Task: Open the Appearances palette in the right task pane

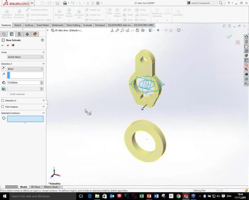Action: (x=246, y=55)
